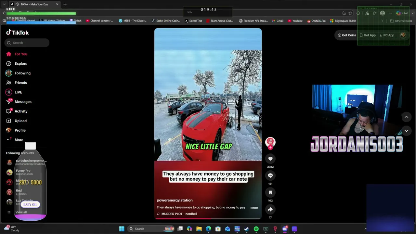Image resolution: width=416 pixels, height=234 pixels.
Task: Click the PC App download button
Action: (387, 35)
